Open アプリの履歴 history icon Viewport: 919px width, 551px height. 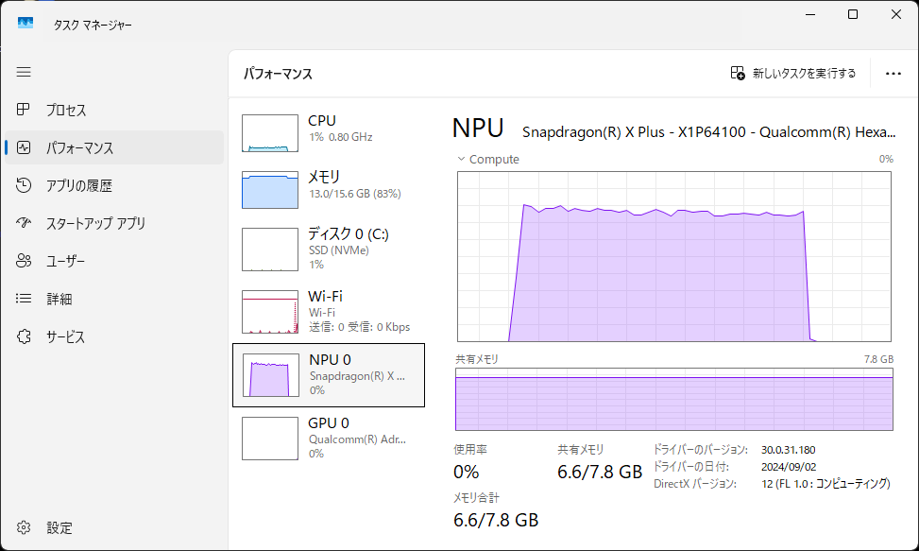click(x=25, y=186)
